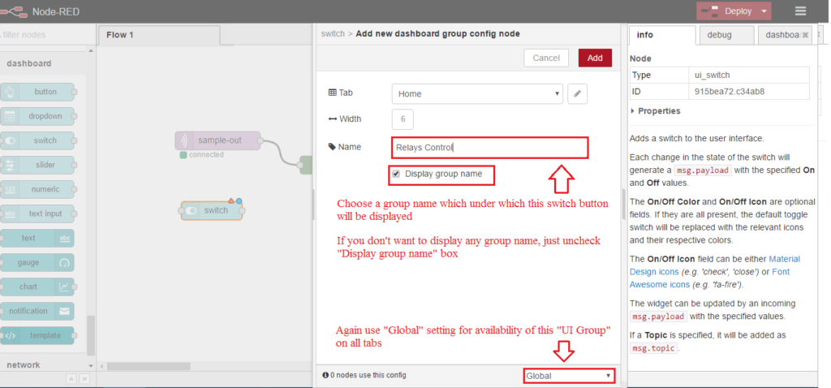
Task: Select the gauge node in the palette
Action: [37, 263]
